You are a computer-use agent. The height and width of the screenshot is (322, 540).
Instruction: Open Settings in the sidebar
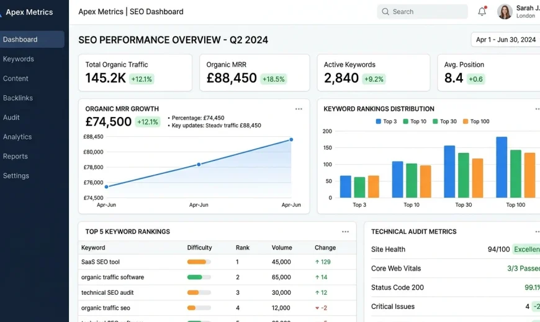point(16,176)
